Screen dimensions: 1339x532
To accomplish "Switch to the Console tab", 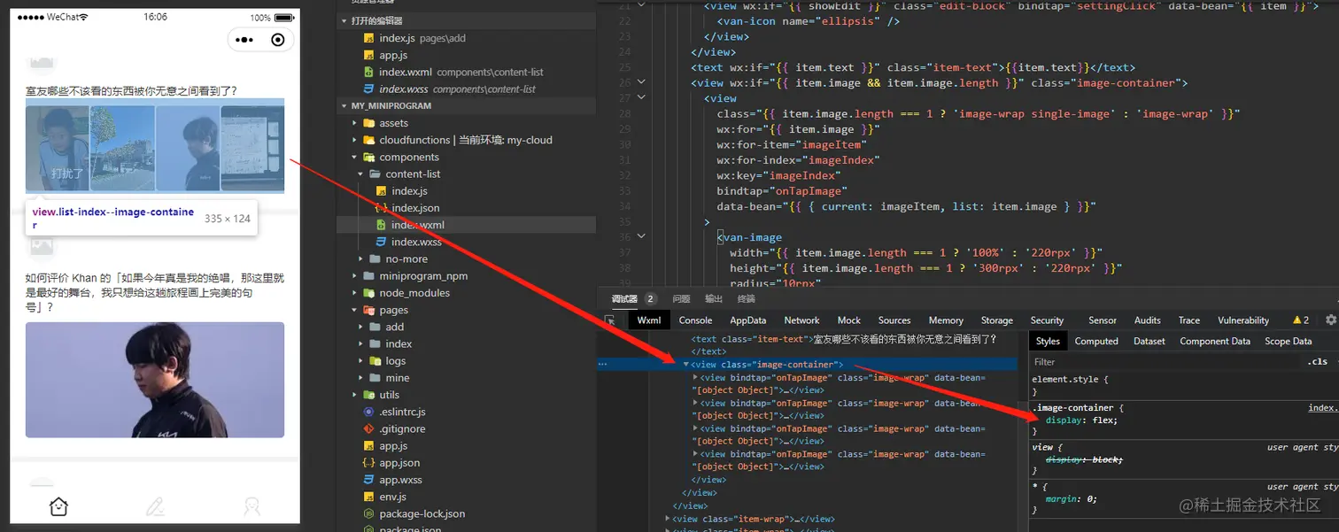I will [695, 320].
